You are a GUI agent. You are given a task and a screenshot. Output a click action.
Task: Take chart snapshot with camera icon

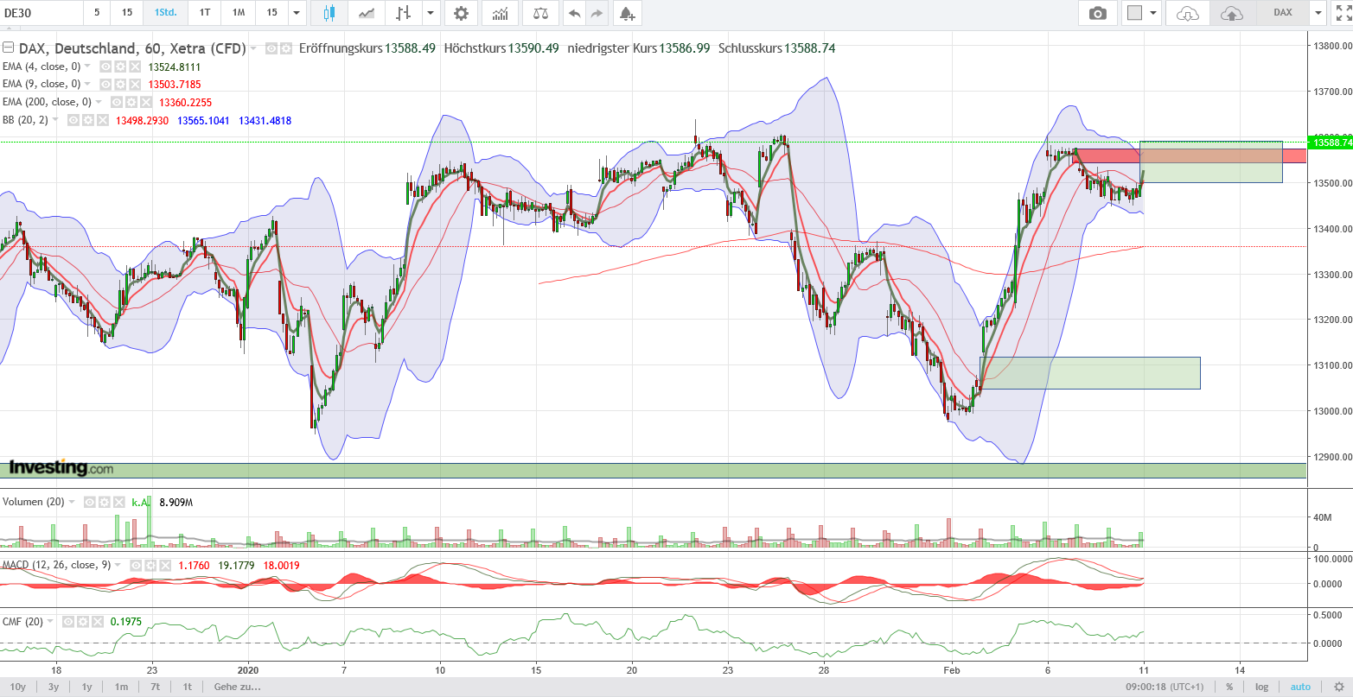tap(1097, 13)
